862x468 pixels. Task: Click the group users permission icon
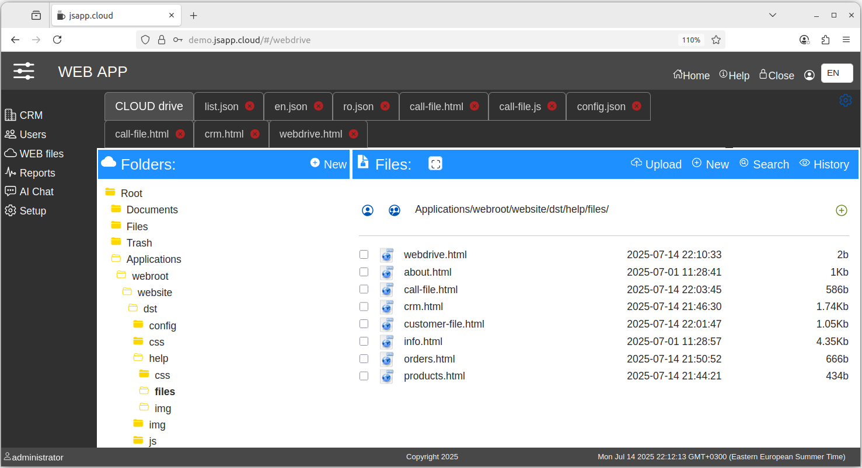click(395, 210)
